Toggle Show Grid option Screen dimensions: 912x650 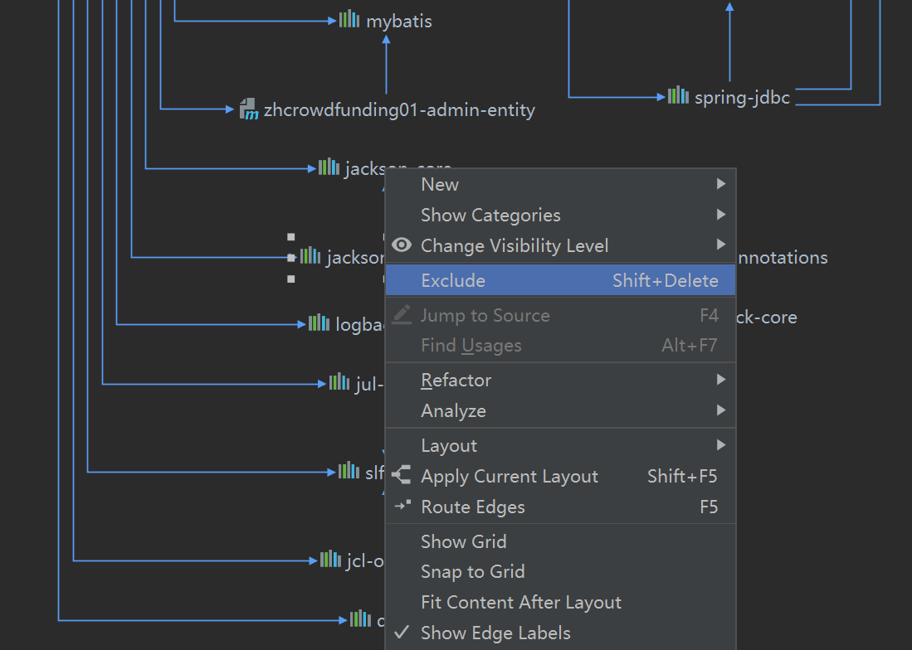point(561,541)
